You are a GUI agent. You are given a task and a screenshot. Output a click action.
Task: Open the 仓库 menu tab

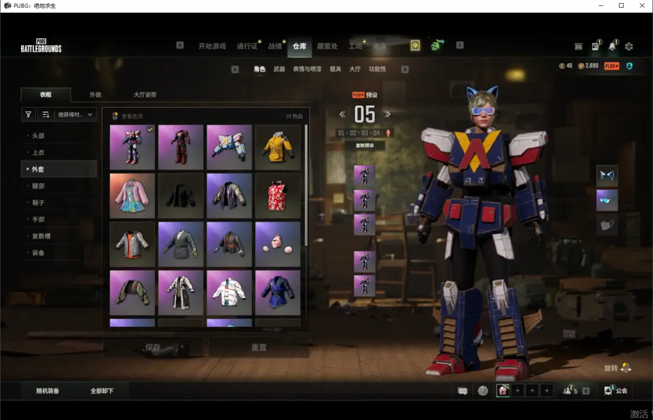[299, 46]
